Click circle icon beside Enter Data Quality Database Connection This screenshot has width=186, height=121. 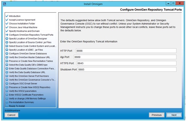(7, 68)
